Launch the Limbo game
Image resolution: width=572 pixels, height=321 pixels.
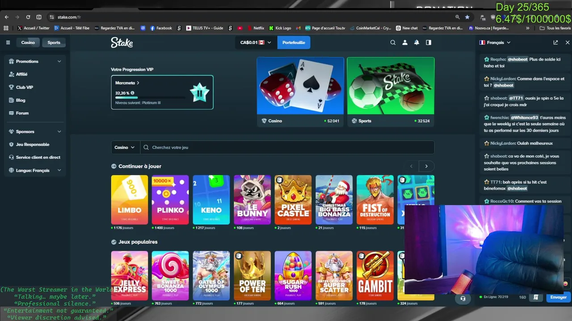click(130, 200)
